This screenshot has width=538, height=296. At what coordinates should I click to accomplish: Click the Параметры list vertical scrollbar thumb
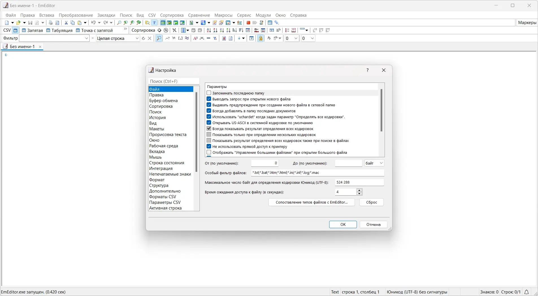coord(381,110)
